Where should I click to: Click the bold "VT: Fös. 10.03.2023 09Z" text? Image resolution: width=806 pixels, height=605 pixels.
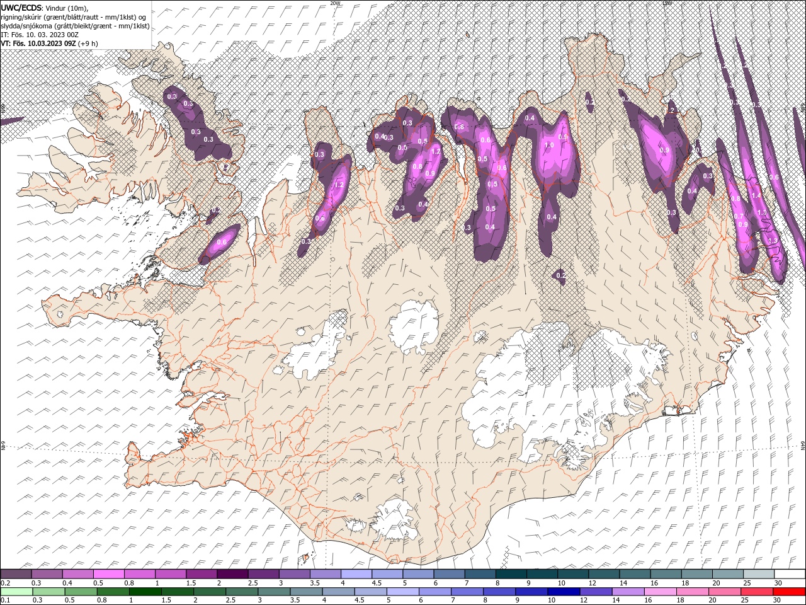click(38, 43)
